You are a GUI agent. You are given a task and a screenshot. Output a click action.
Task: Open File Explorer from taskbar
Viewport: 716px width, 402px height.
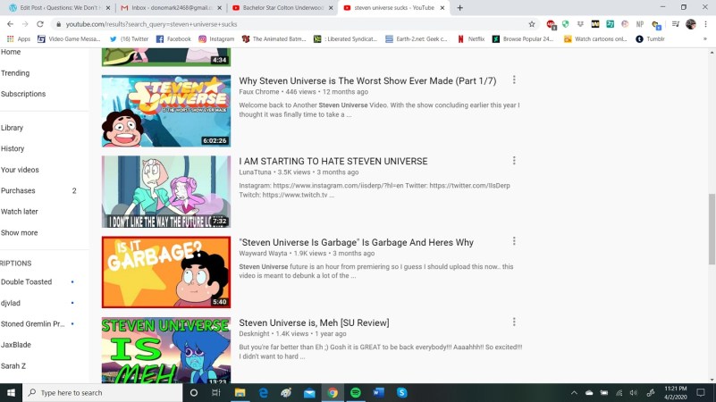coord(240,392)
